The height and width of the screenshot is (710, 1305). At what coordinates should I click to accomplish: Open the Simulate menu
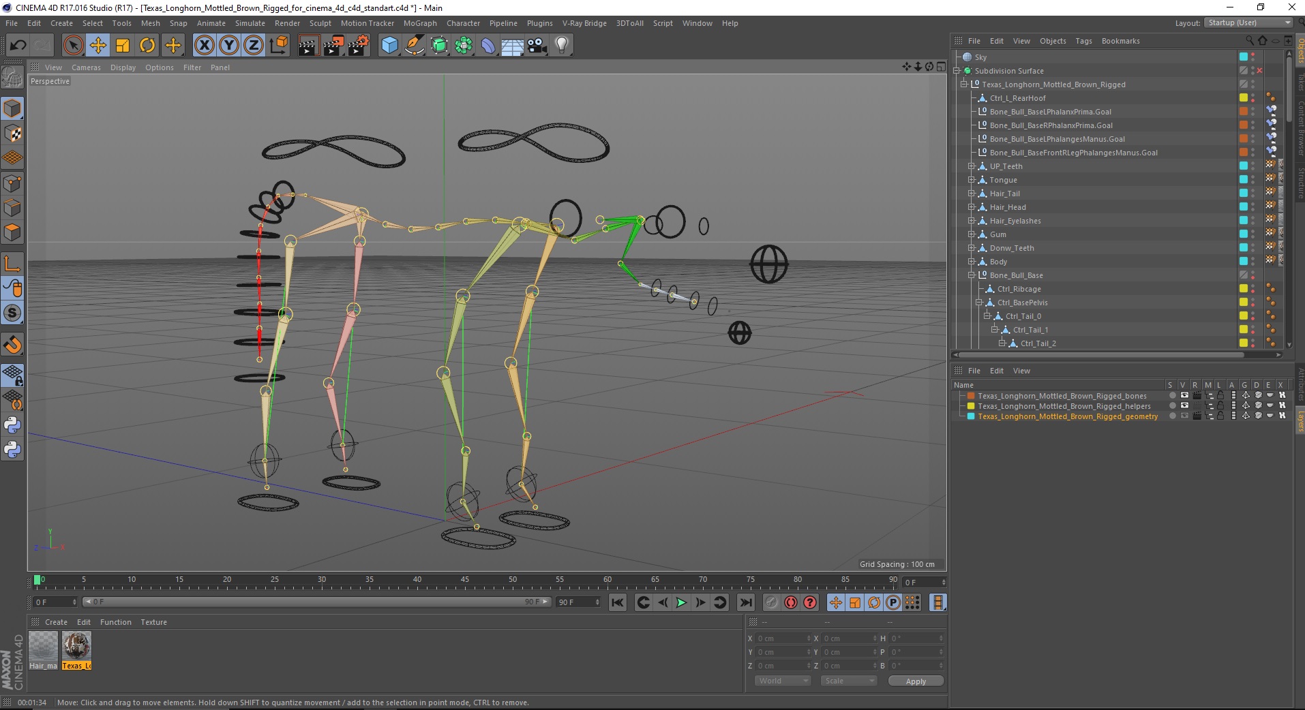(x=250, y=23)
